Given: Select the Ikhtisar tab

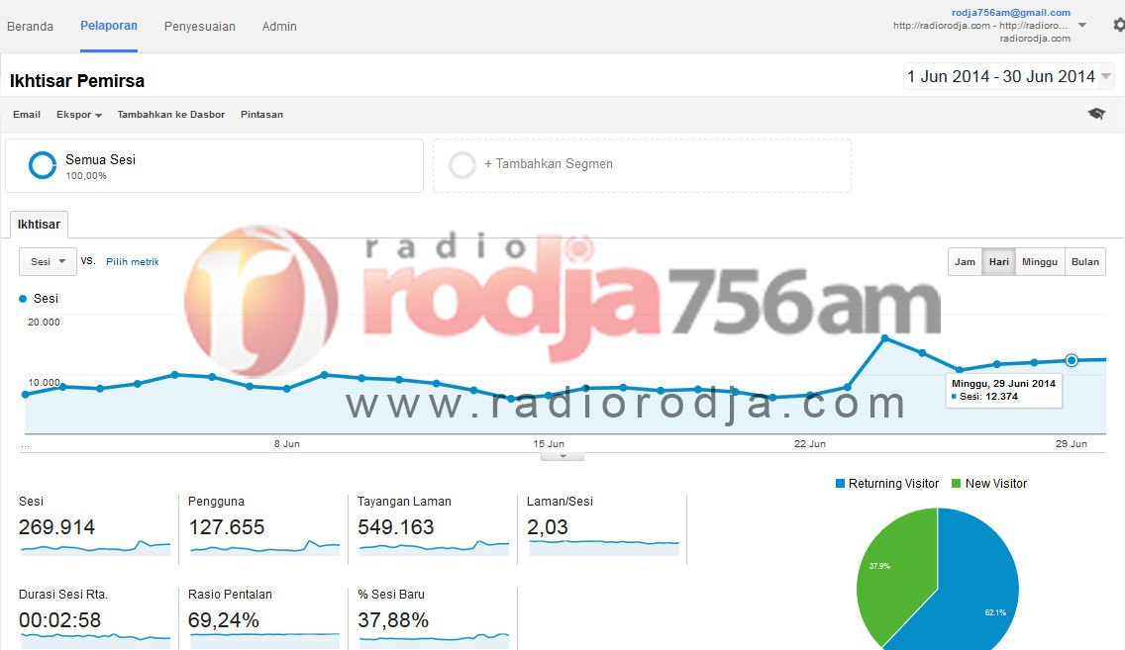Looking at the screenshot, I should point(39,225).
